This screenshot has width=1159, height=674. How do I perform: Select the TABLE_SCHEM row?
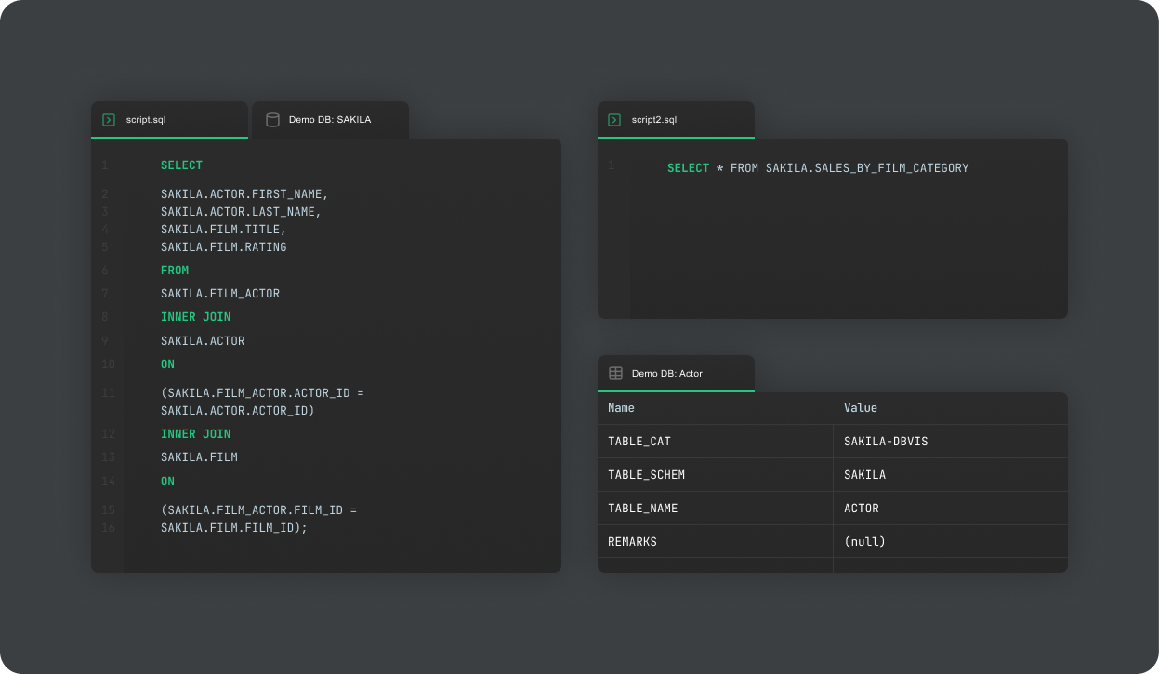[646, 474]
